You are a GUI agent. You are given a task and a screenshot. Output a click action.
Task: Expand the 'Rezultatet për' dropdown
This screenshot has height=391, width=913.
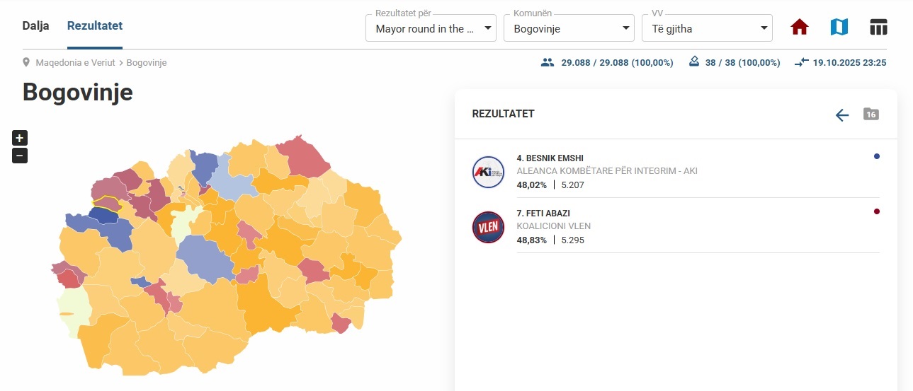430,28
